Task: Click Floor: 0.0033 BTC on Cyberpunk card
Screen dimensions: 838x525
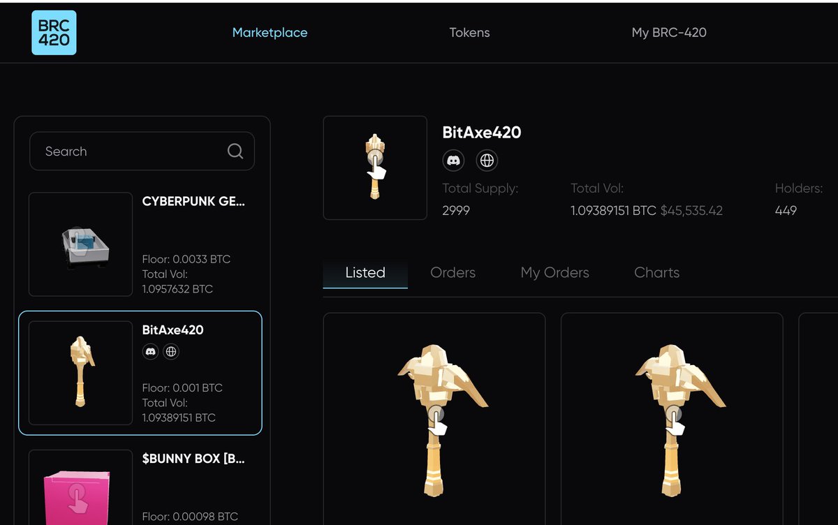Action: tap(186, 259)
